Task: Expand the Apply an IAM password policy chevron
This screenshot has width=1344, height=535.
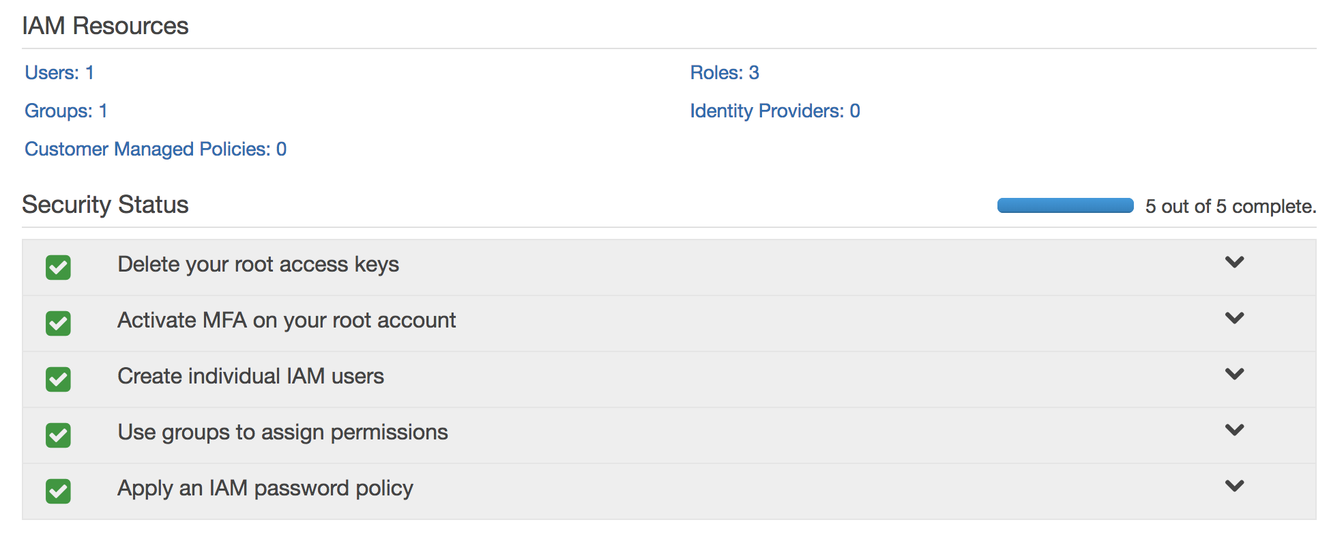Action: point(1234,486)
